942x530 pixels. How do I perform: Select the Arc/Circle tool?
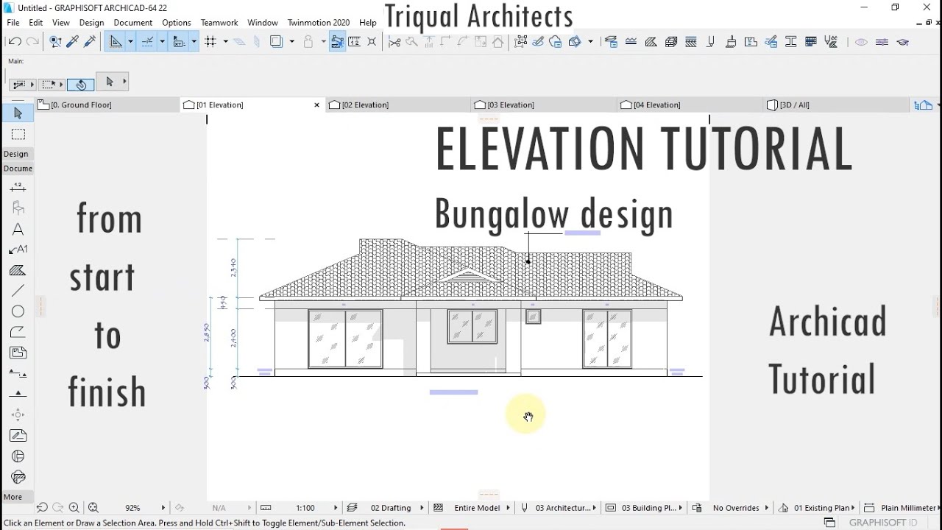(x=18, y=311)
